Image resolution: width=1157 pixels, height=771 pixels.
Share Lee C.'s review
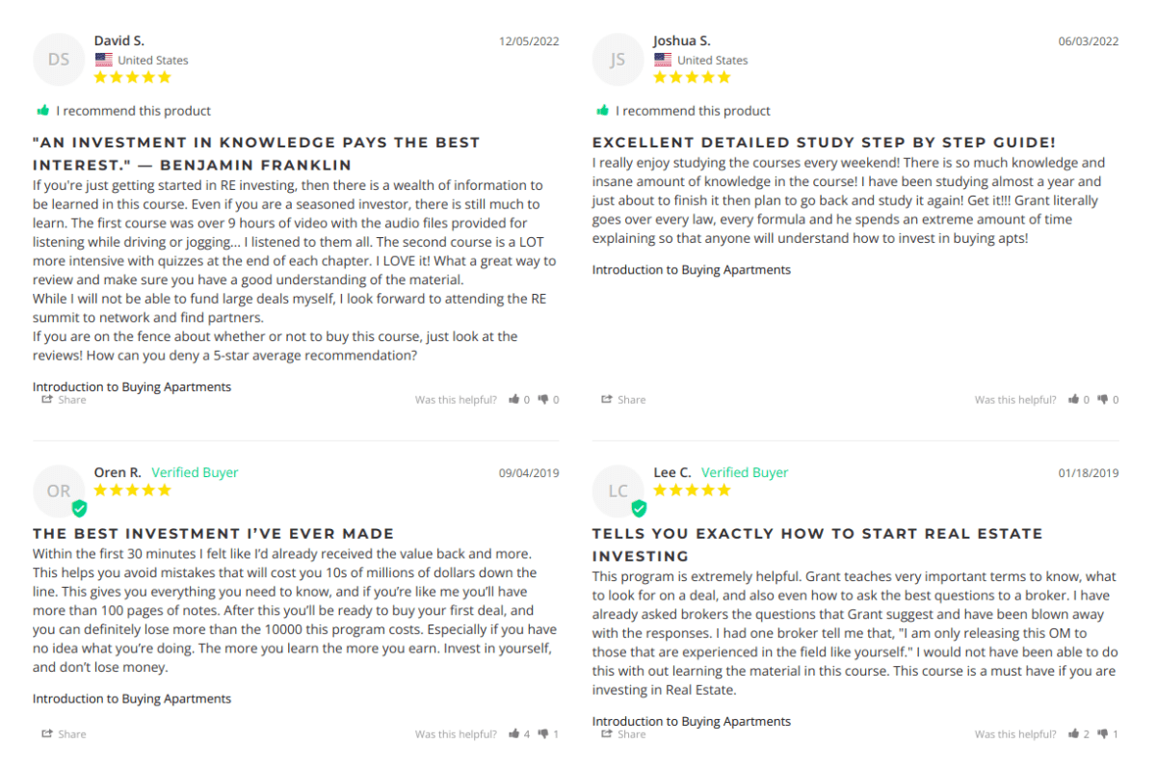point(623,734)
